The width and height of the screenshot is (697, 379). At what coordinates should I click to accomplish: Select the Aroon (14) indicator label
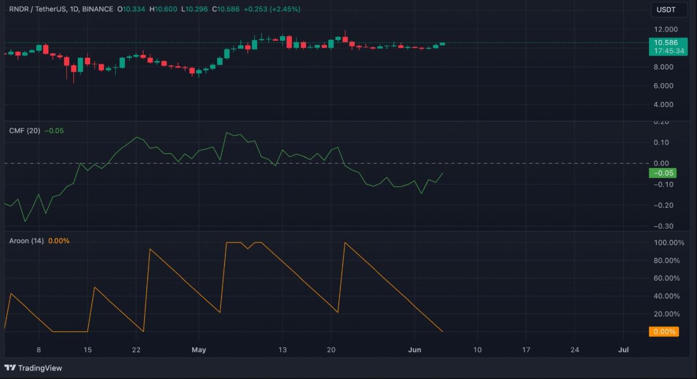[x=26, y=241]
